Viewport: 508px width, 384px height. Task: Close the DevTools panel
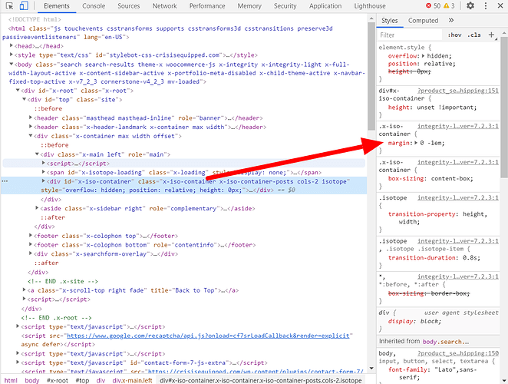(500, 6)
